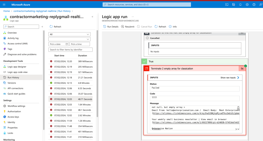Click Cancel Run in the toolbar
Screen dimensions: 263x141
(144, 27)
